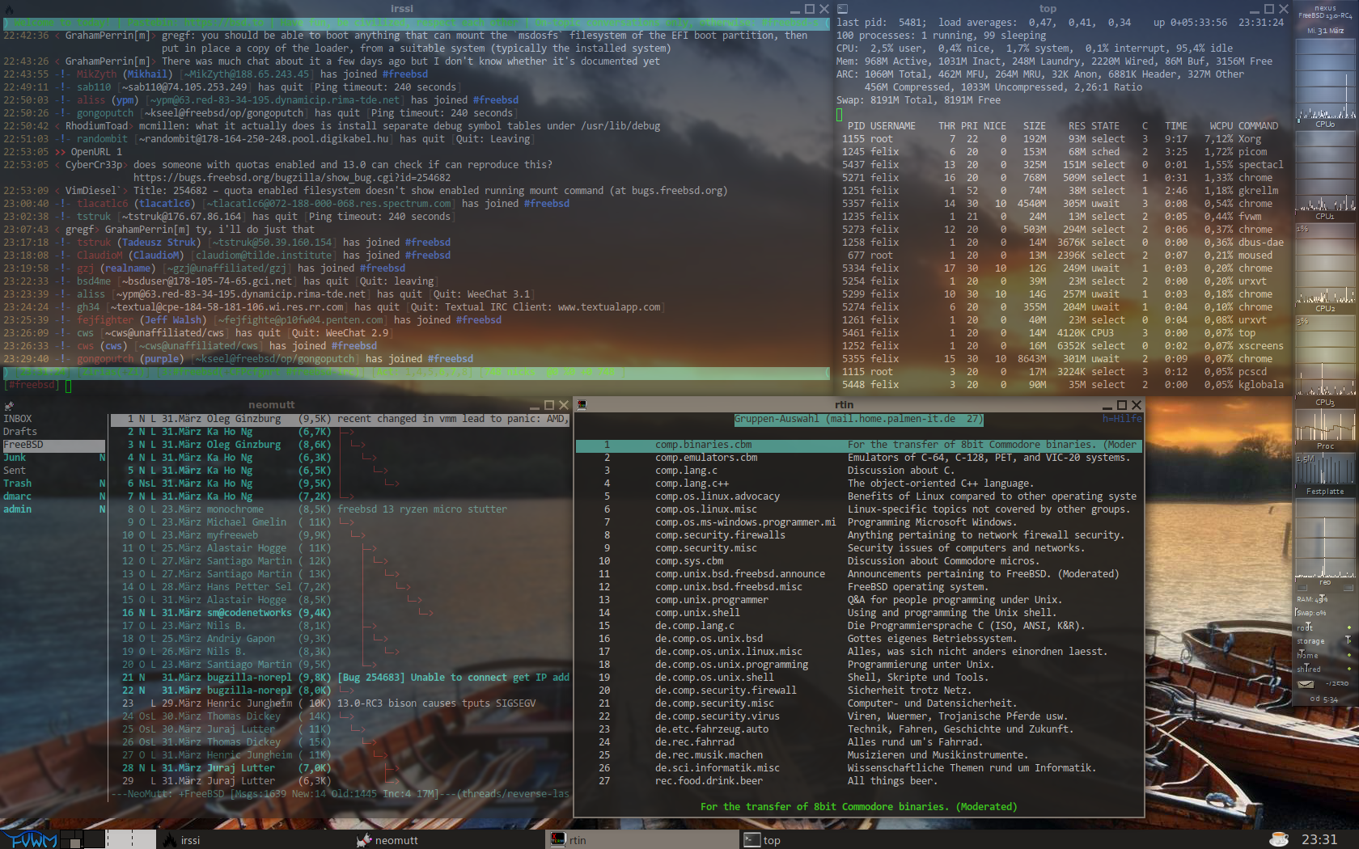Select the Drafts mailbox in neomutt sidebar
This screenshot has height=849, width=1359.
54,432
